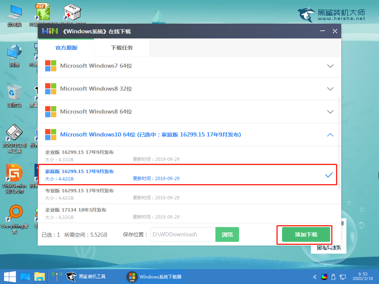Screen dimensions: 379x284
Task: Uncheck 家庭版 16299.15 checkmark
Action: coord(329,175)
